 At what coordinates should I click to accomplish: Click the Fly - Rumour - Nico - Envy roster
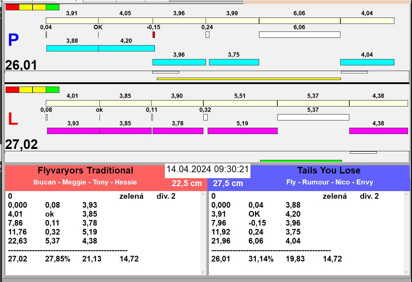click(330, 182)
